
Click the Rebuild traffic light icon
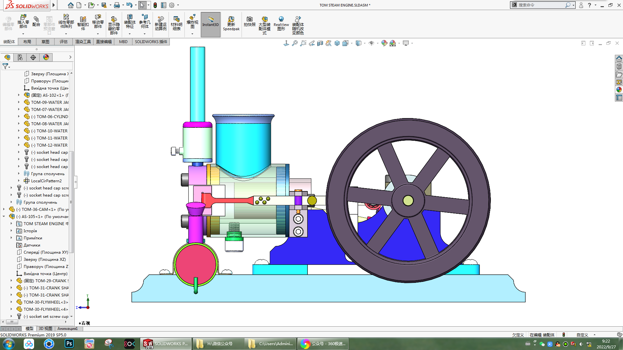point(155,5)
